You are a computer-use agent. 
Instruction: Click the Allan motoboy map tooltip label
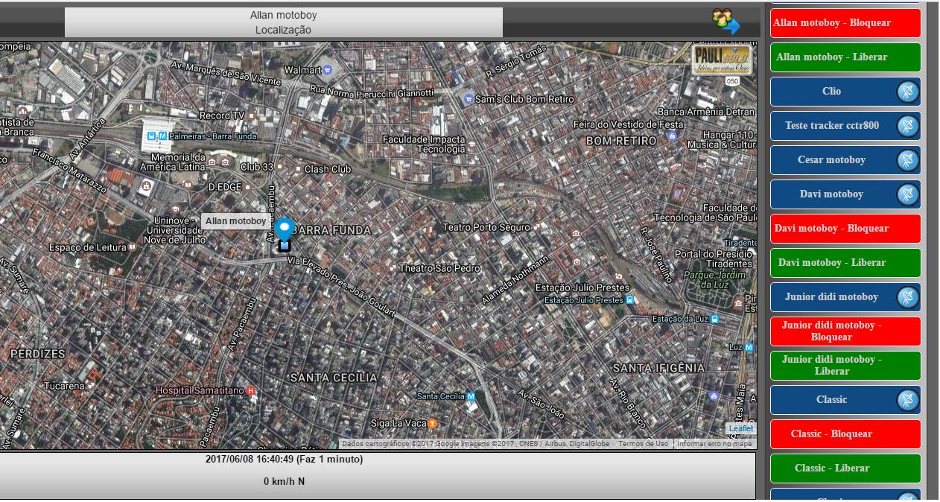coord(235,221)
